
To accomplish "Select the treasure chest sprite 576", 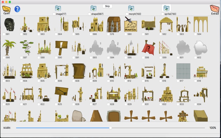I will click(114, 24).
